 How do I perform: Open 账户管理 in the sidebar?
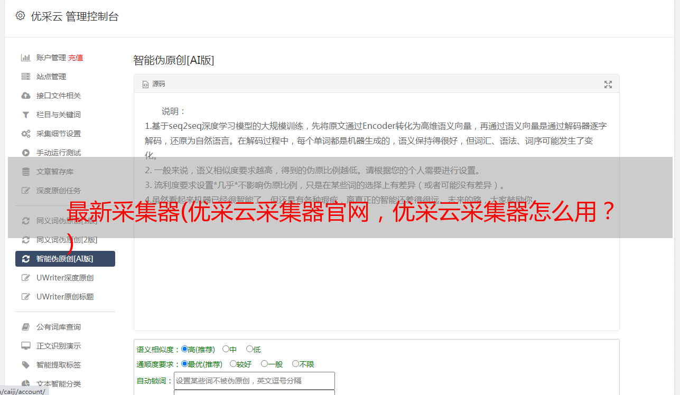51,58
